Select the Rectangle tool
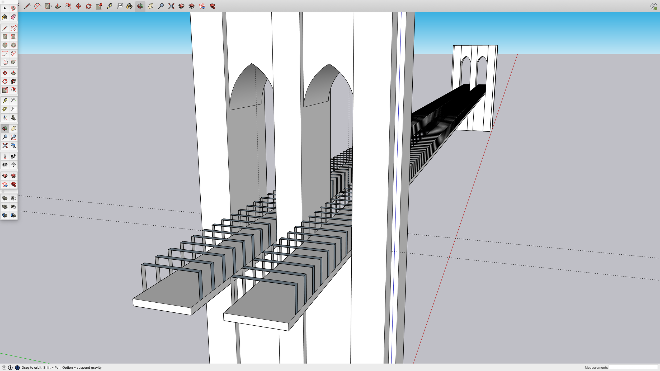This screenshot has height=371, width=660. pos(4,37)
